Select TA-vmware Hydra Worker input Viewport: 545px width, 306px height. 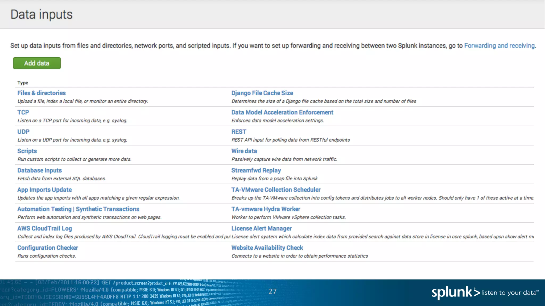coord(266,209)
